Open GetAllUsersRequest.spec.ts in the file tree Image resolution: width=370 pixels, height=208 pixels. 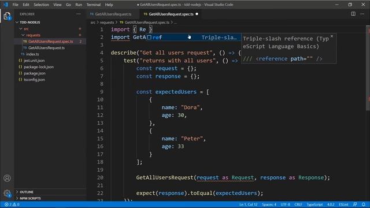51,42
